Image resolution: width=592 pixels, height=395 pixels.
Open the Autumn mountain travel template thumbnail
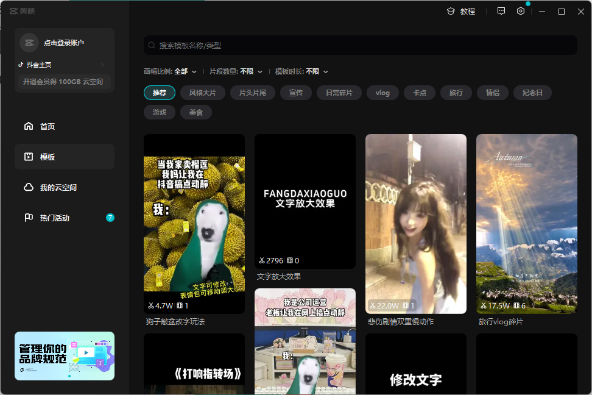pos(527,224)
